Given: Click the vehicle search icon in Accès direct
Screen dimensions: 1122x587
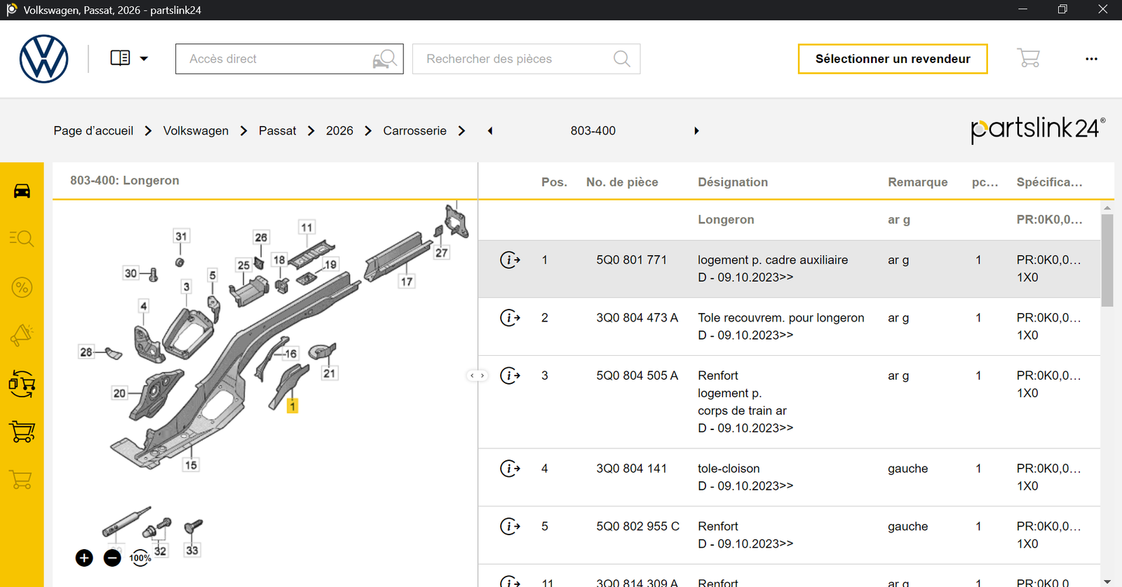Looking at the screenshot, I should pyautogui.click(x=385, y=59).
